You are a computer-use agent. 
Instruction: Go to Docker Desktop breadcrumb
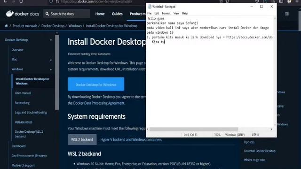53,26
